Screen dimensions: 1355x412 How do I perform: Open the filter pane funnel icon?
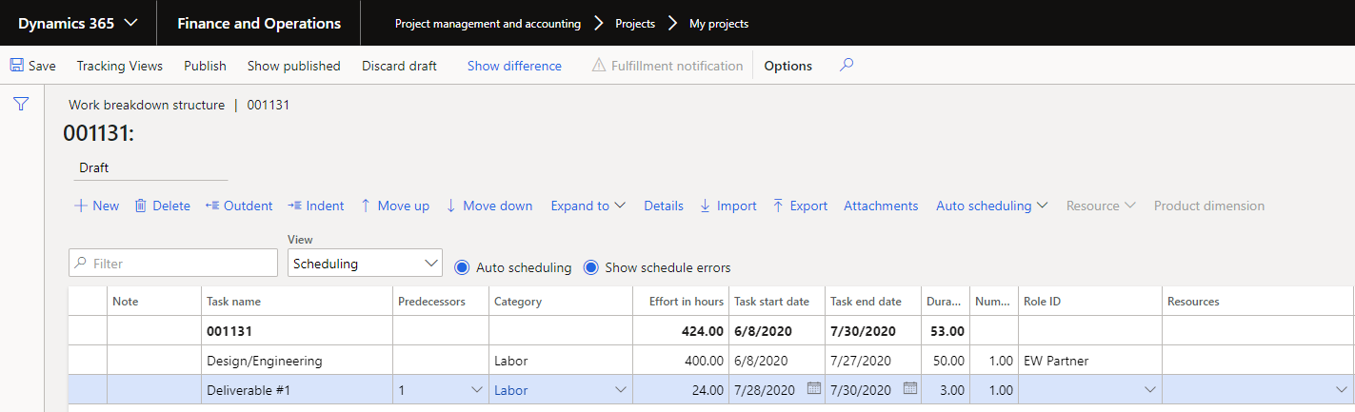coord(21,105)
